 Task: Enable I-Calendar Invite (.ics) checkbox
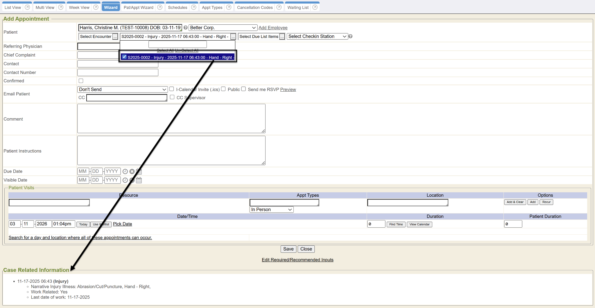(x=172, y=89)
